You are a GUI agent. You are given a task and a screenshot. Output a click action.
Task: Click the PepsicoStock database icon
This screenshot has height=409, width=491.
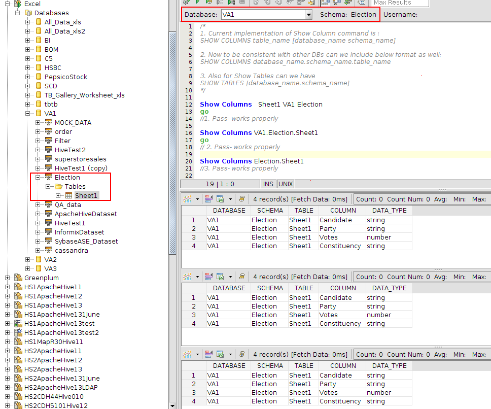pyautogui.click(x=39, y=77)
